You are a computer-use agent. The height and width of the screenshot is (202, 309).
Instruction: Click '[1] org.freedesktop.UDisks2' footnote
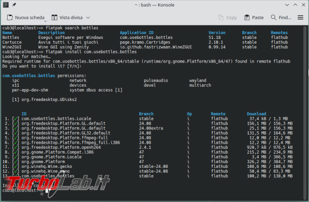coord(44,100)
